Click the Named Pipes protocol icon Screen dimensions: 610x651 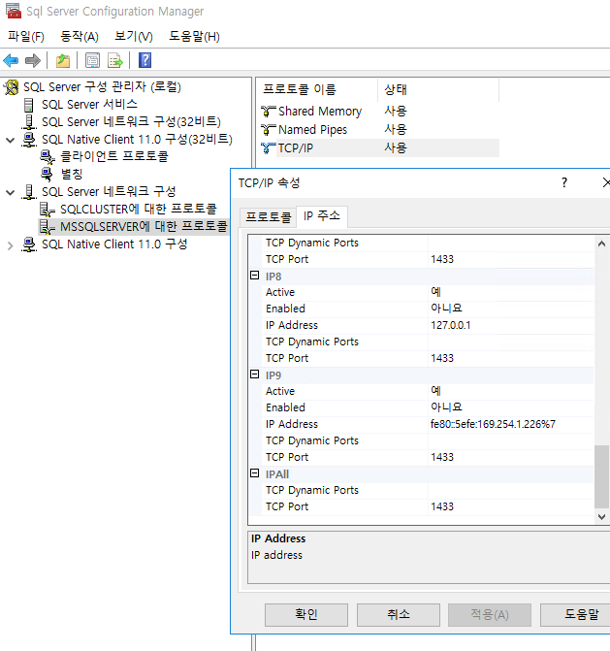pyautogui.click(x=268, y=130)
